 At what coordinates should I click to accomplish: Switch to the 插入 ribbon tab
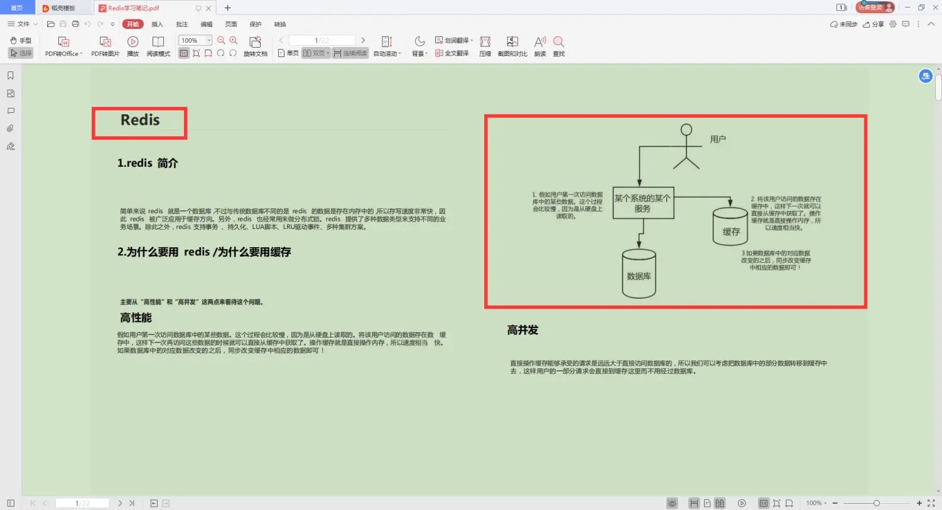[157, 24]
